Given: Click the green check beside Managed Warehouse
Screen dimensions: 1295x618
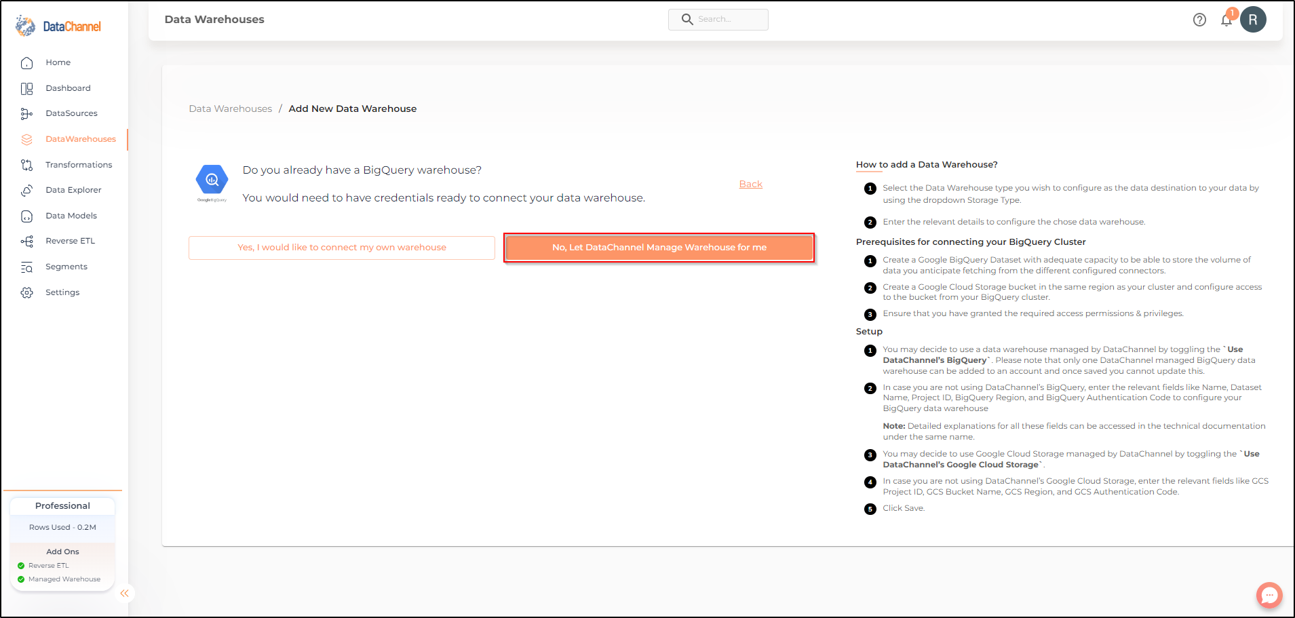Looking at the screenshot, I should pyautogui.click(x=21, y=579).
